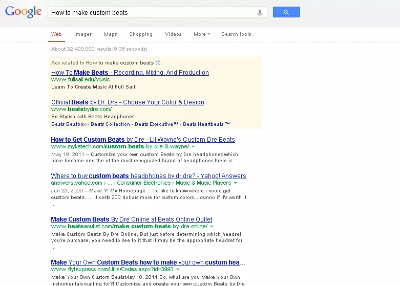Open How to Get Custom Beats result

click(143, 140)
